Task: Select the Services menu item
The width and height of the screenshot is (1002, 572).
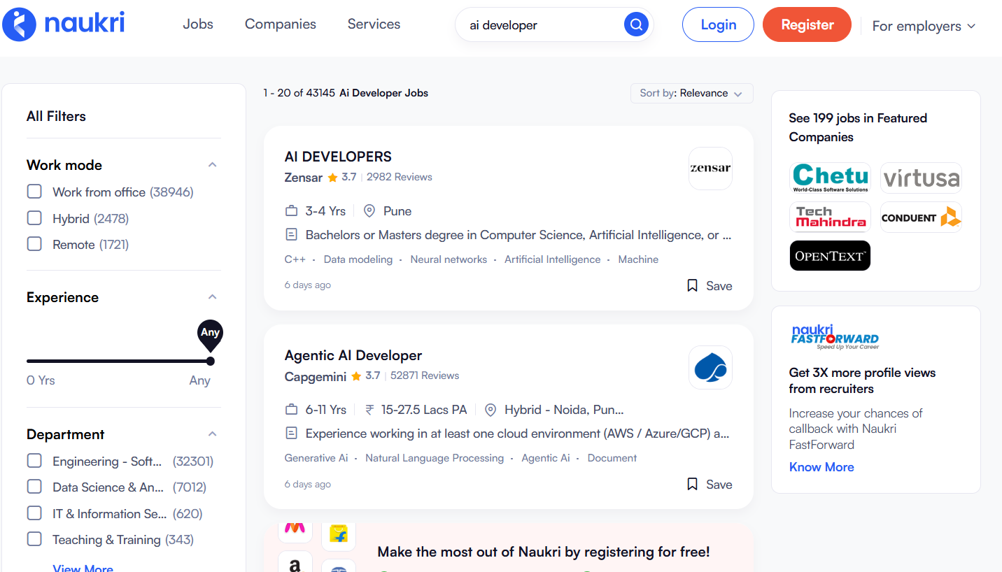Action: click(374, 23)
